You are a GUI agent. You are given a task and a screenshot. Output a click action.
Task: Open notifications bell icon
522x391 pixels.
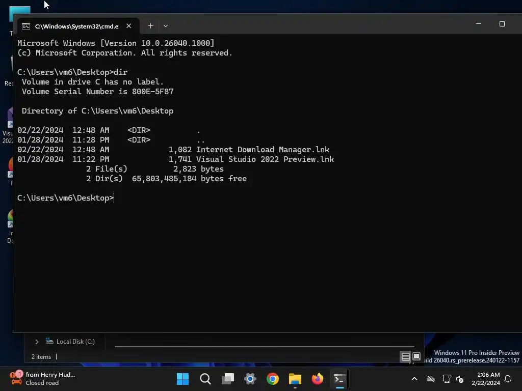[508, 379]
